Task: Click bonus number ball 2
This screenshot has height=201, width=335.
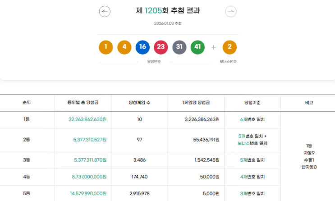Action: pyautogui.click(x=229, y=47)
